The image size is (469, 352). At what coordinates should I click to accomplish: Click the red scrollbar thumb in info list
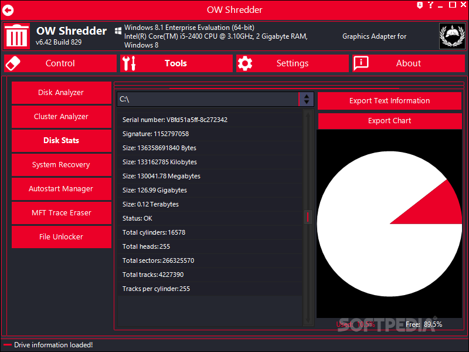pos(308,217)
